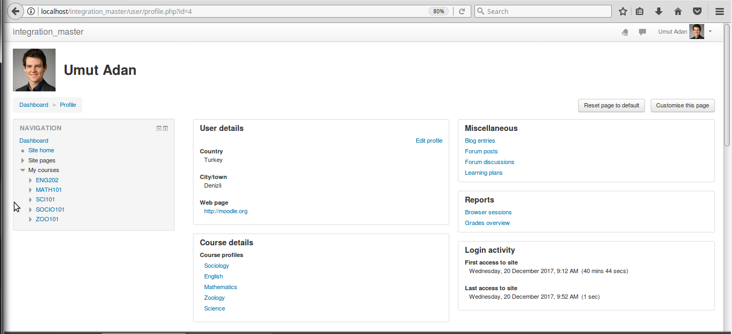
Task: Collapse the My courses tree node
Action: click(22, 170)
